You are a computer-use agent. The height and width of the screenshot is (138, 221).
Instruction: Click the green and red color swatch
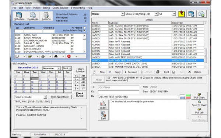[x=188, y=96]
